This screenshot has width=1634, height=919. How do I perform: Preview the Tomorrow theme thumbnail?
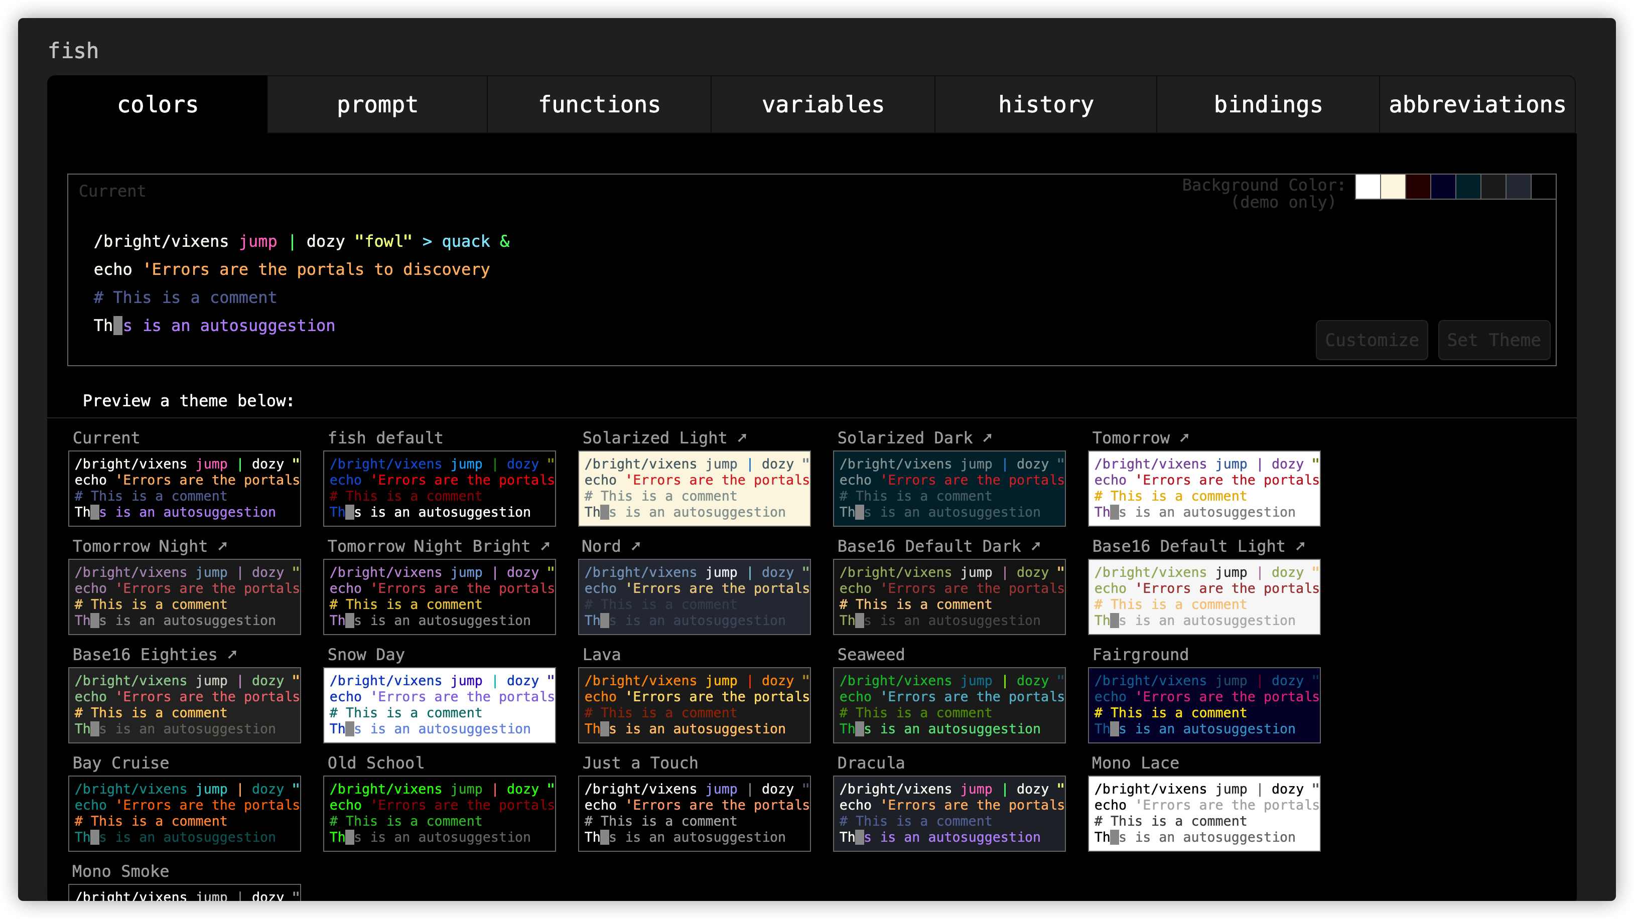click(1204, 489)
